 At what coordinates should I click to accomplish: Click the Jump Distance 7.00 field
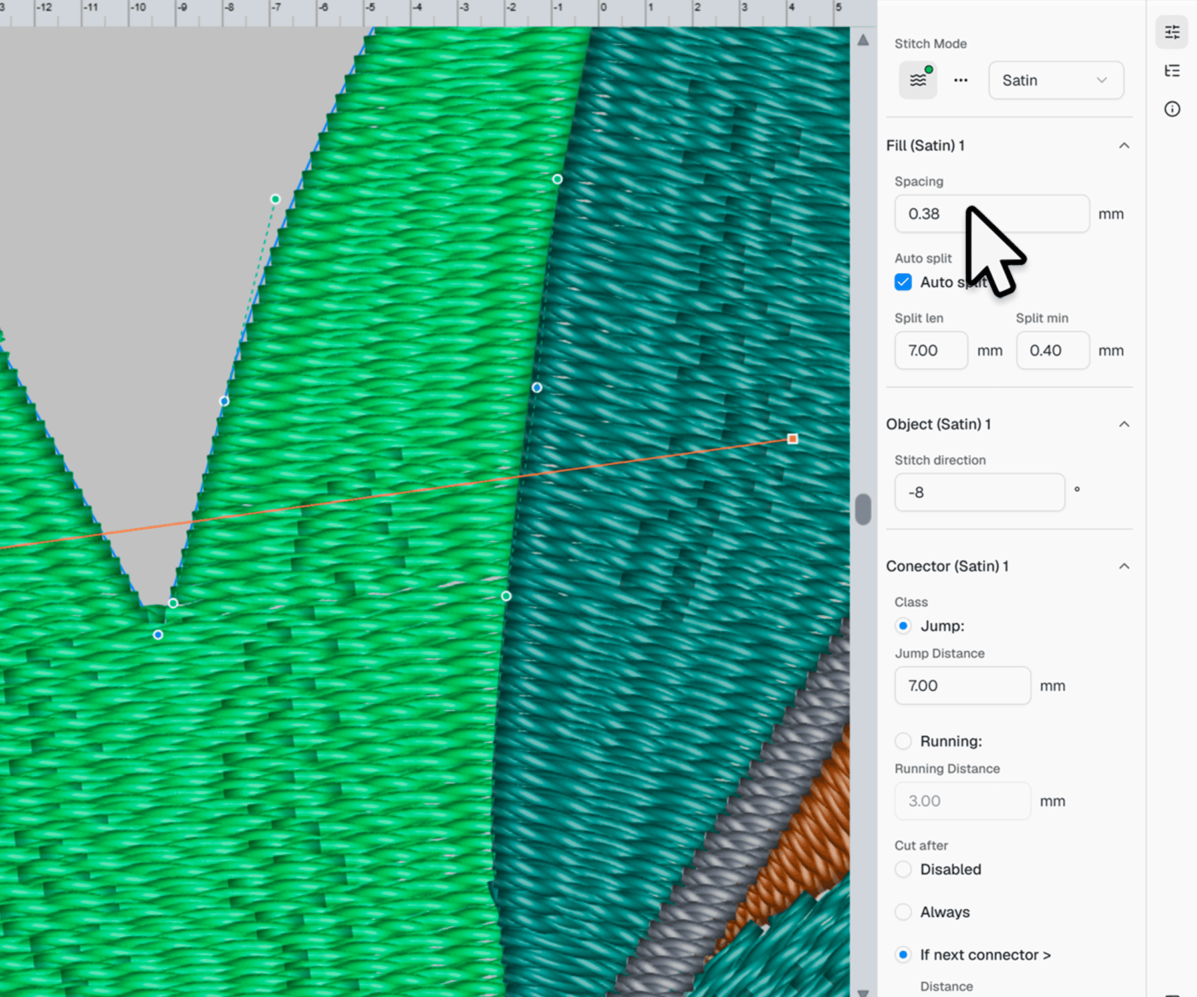coord(962,686)
